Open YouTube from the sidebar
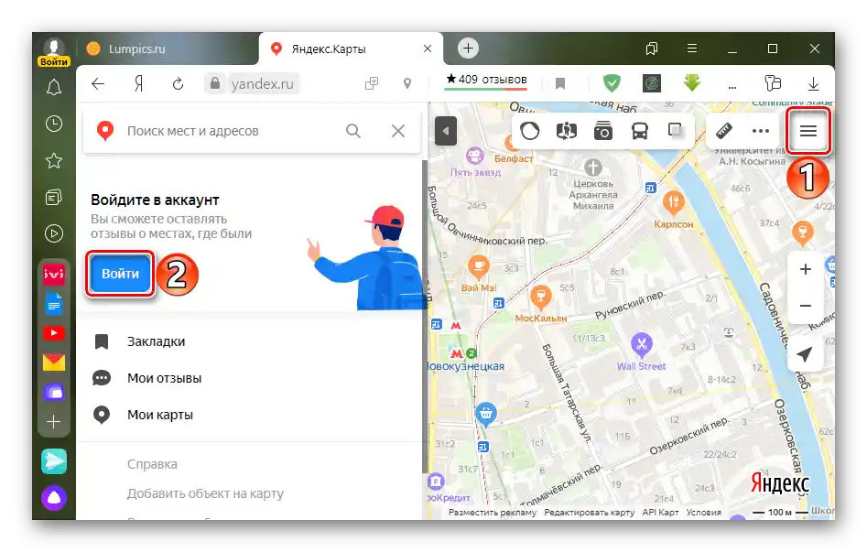 [x=54, y=333]
